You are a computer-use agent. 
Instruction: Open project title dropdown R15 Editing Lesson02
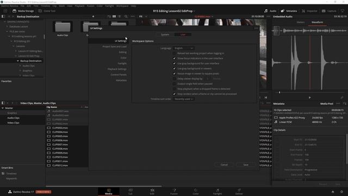coord(174,11)
